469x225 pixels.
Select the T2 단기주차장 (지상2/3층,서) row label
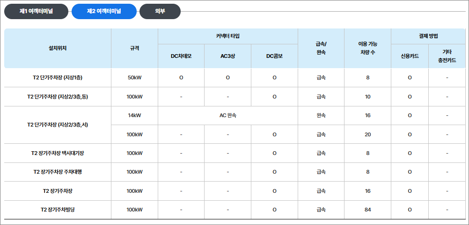[58, 125]
